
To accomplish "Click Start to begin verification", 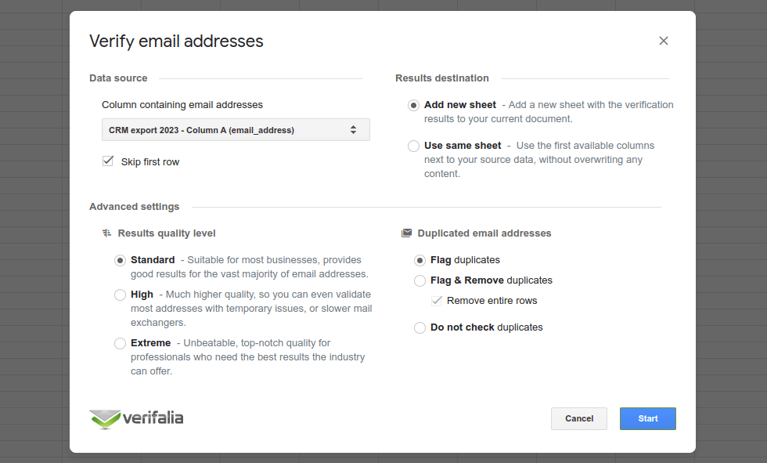I will pyautogui.click(x=647, y=418).
